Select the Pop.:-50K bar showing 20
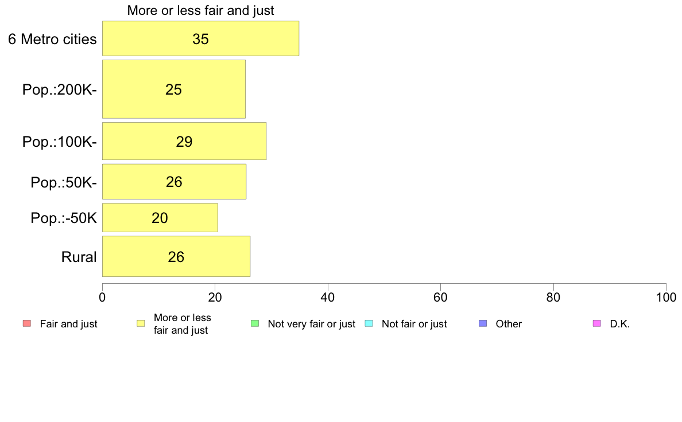682x422 pixels. tap(160, 218)
